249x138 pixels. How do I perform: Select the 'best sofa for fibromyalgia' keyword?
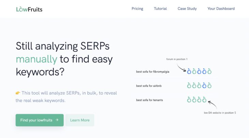(x=152, y=72)
